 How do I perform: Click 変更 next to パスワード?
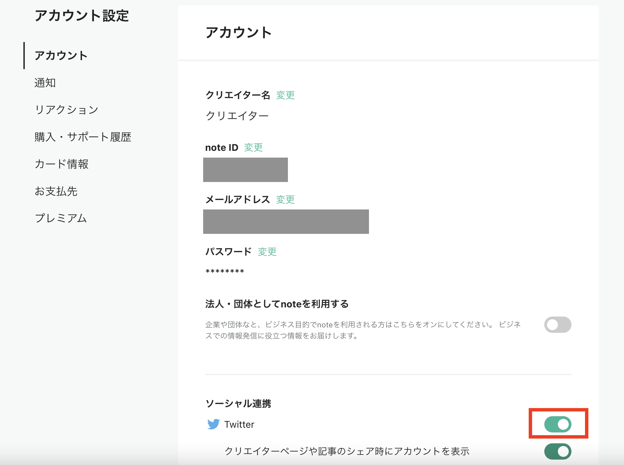pyautogui.click(x=267, y=252)
